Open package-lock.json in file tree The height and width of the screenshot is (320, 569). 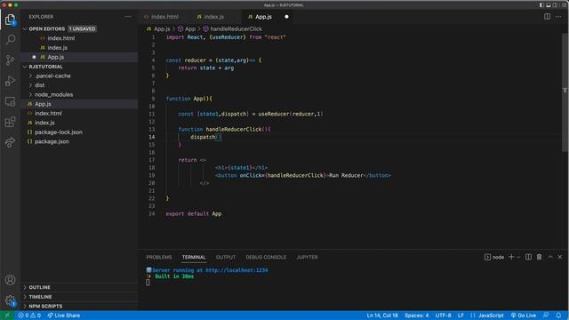58,132
